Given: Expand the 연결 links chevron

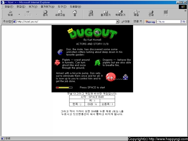Looking at the screenshot, I should (141, 21).
